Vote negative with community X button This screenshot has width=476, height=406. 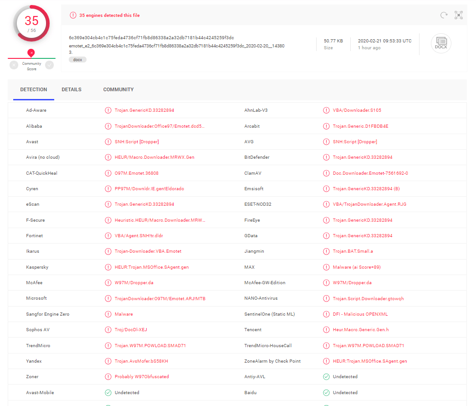14,65
